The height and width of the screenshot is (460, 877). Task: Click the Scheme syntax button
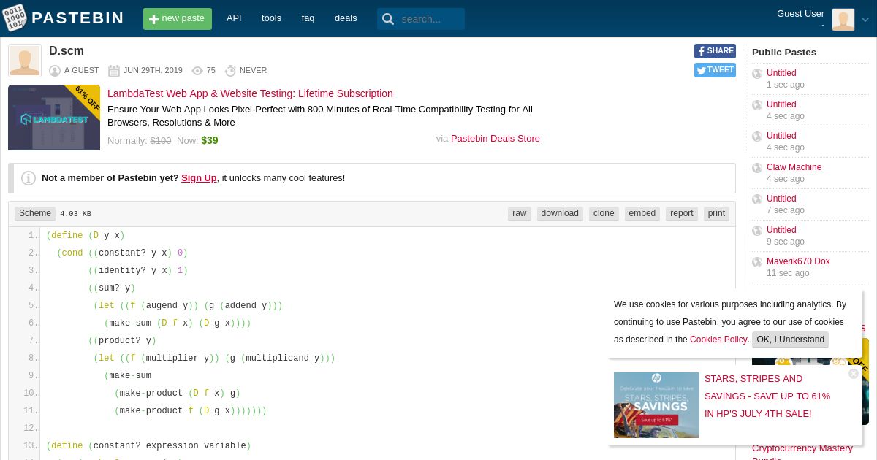point(35,213)
